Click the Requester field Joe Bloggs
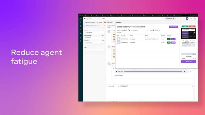 click(x=94, y=33)
